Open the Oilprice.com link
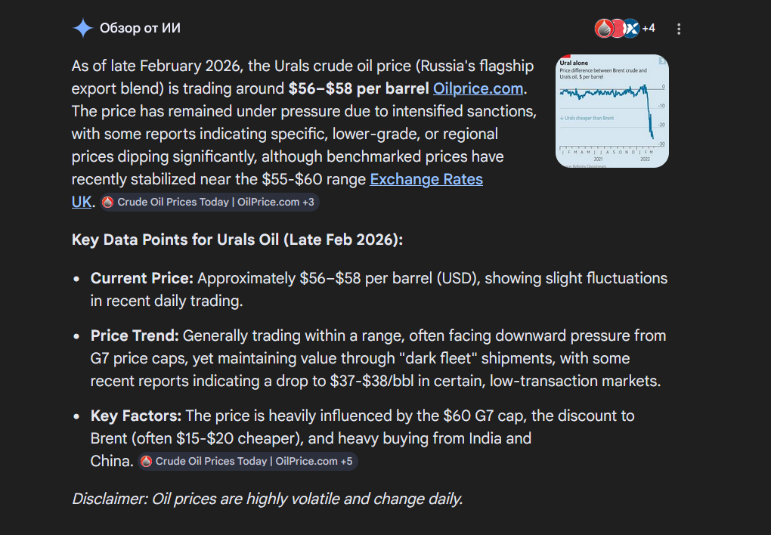This screenshot has width=771, height=535. pos(478,88)
